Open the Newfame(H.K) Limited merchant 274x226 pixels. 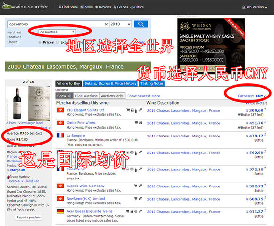[86, 199]
